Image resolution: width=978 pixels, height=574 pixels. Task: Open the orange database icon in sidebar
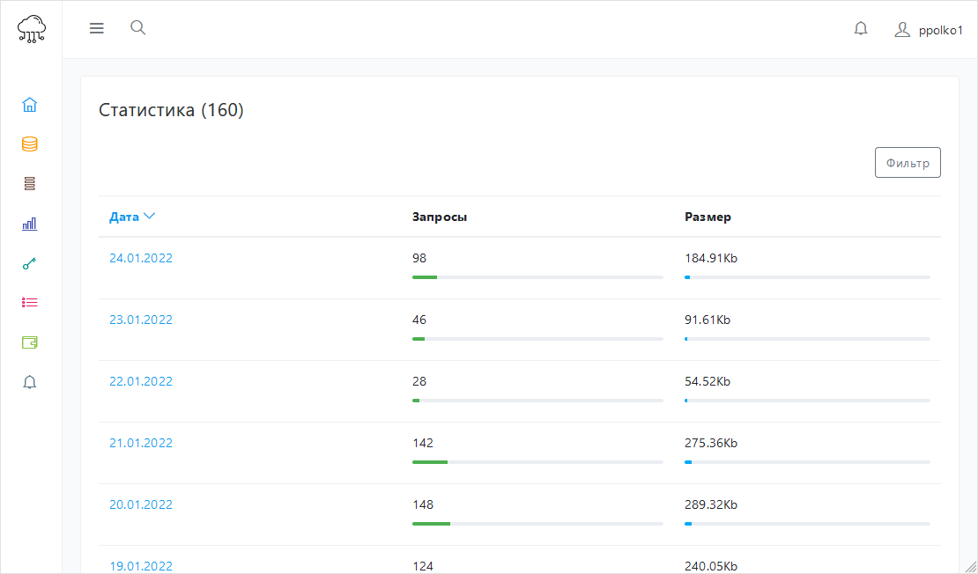coord(30,144)
